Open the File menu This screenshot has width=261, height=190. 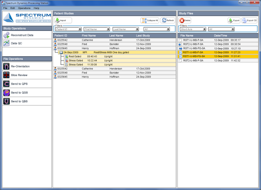5,8
